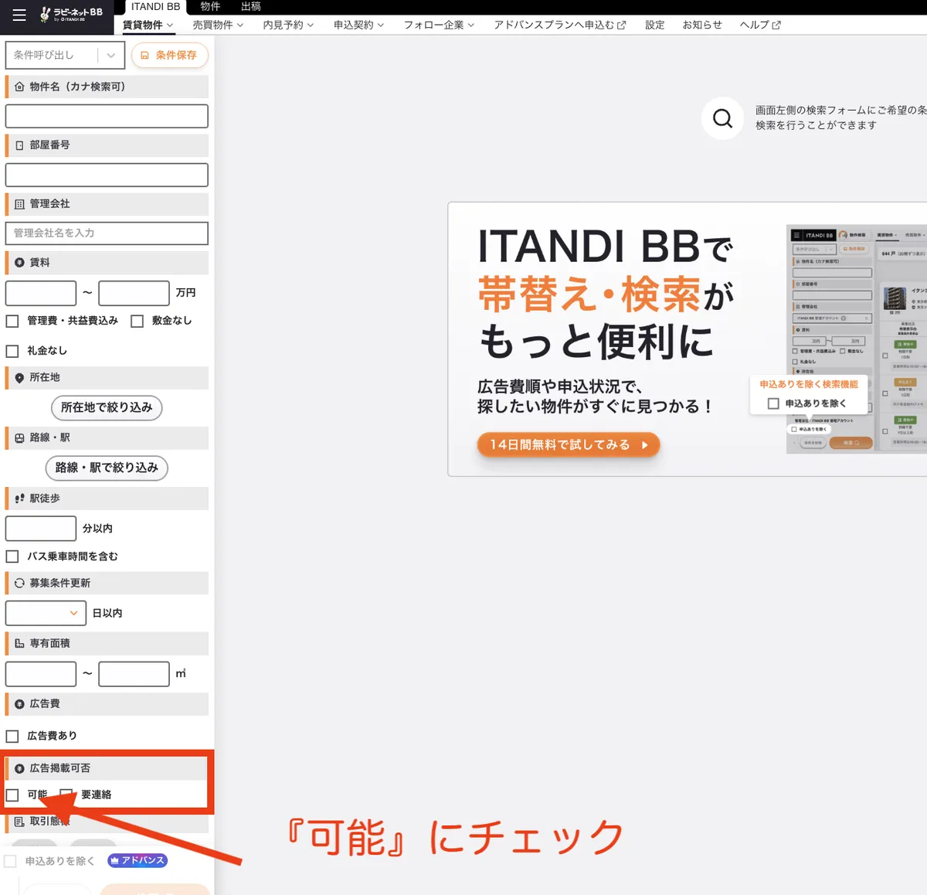927x895 pixels.
Task: Click the 部屋番号 text input
Action: (107, 175)
